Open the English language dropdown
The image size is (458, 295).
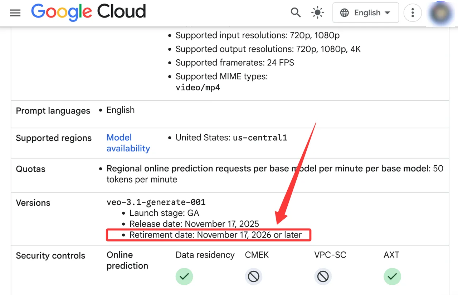366,13
